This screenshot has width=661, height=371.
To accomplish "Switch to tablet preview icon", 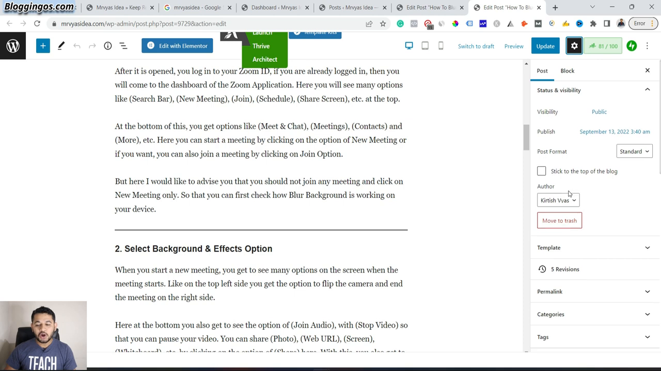I will [x=425, y=46].
